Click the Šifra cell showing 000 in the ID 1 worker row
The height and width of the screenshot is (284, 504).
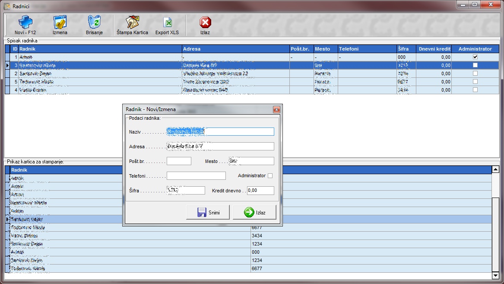[x=406, y=57]
